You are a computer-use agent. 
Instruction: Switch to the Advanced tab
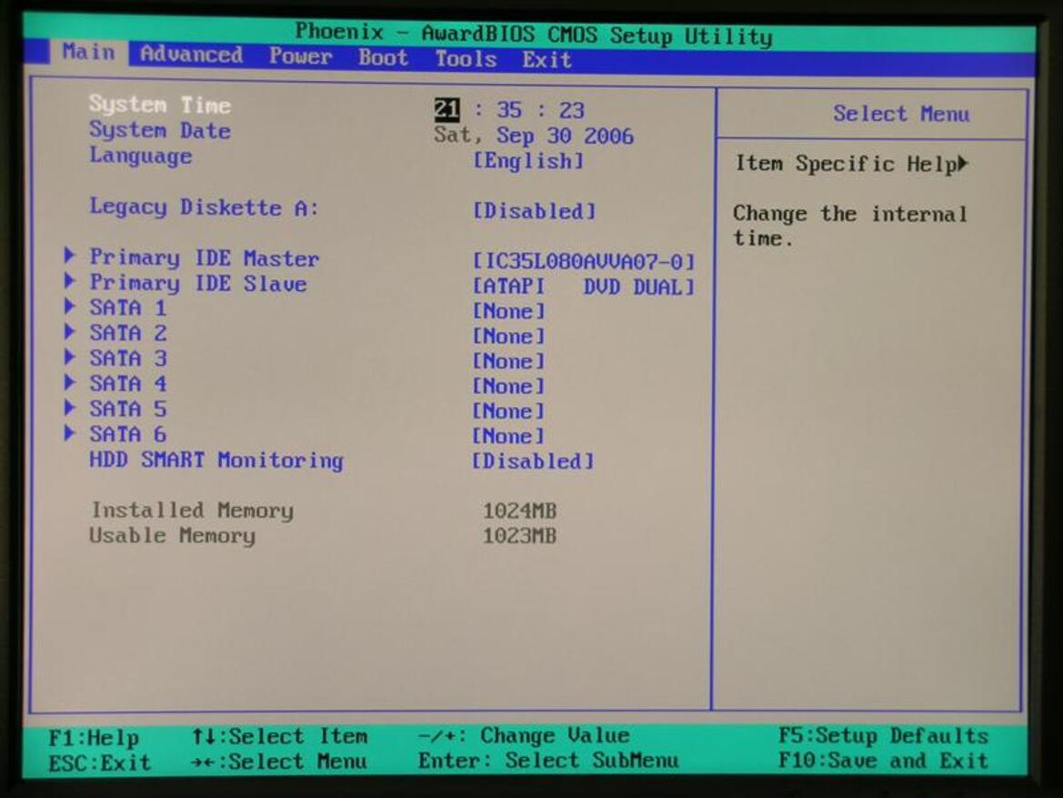pos(191,55)
